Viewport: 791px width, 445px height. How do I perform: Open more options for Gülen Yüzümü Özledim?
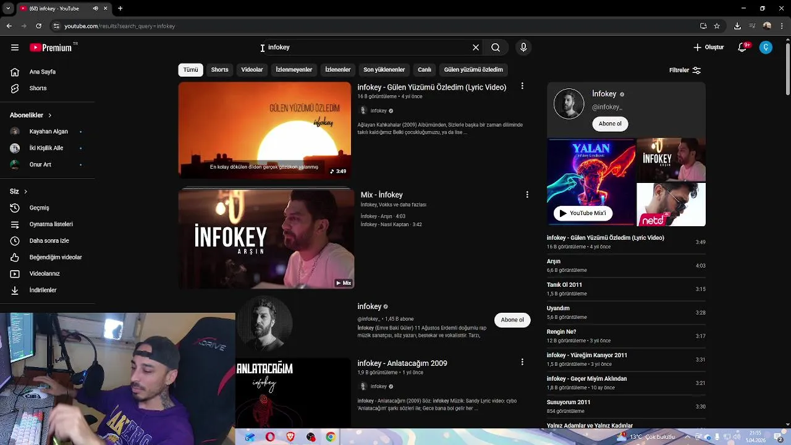[522, 87]
